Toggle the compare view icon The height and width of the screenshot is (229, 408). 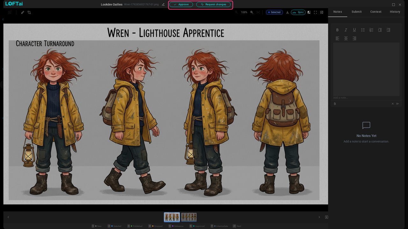(x=309, y=12)
